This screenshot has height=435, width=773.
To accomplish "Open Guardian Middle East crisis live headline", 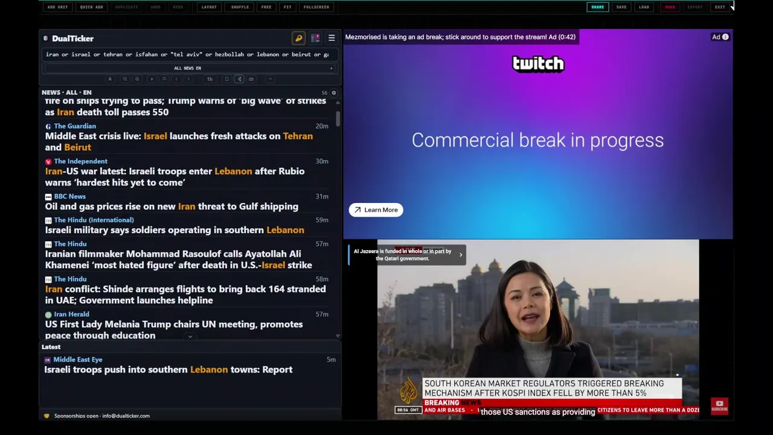I will coord(179,141).
